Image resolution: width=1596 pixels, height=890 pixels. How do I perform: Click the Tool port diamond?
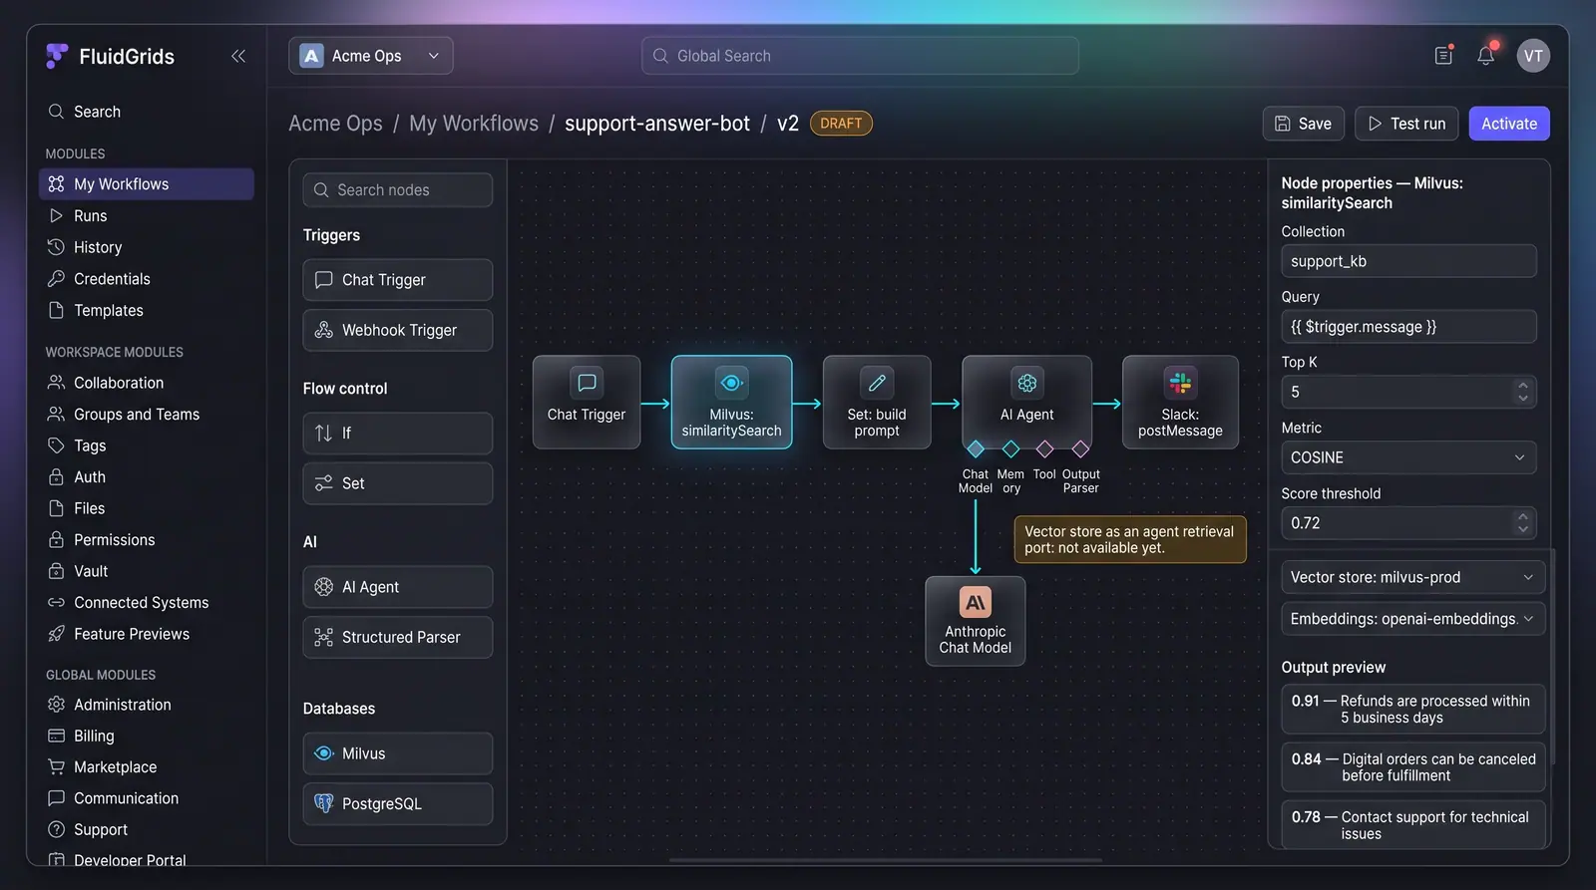point(1044,448)
